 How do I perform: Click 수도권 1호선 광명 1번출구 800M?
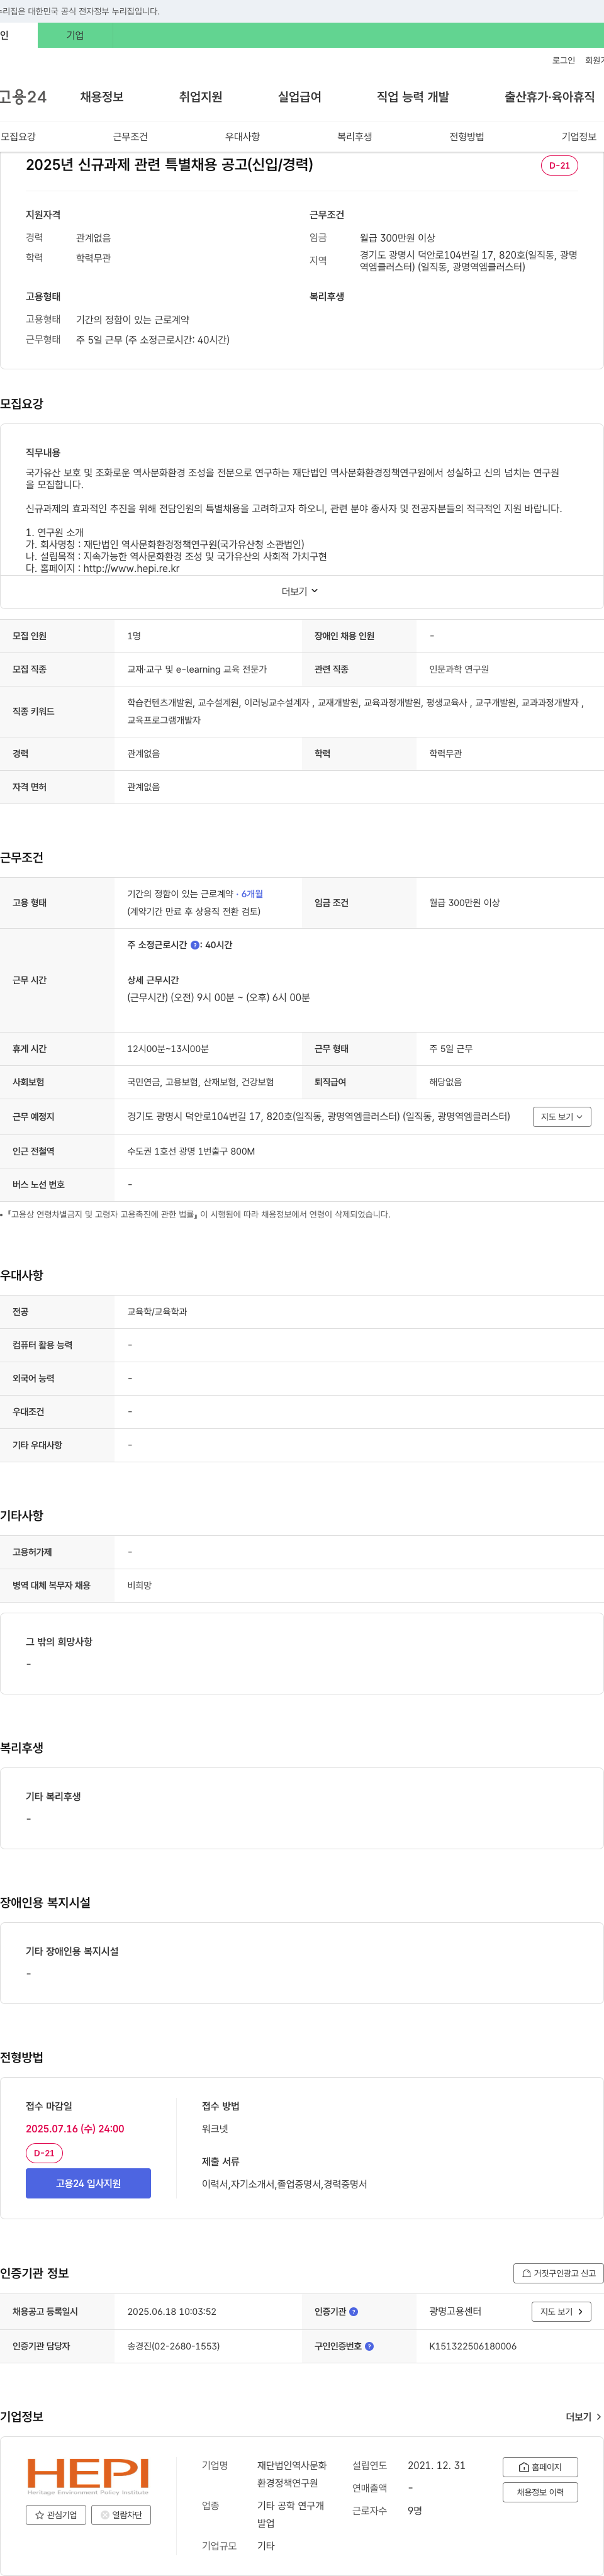point(191,1152)
